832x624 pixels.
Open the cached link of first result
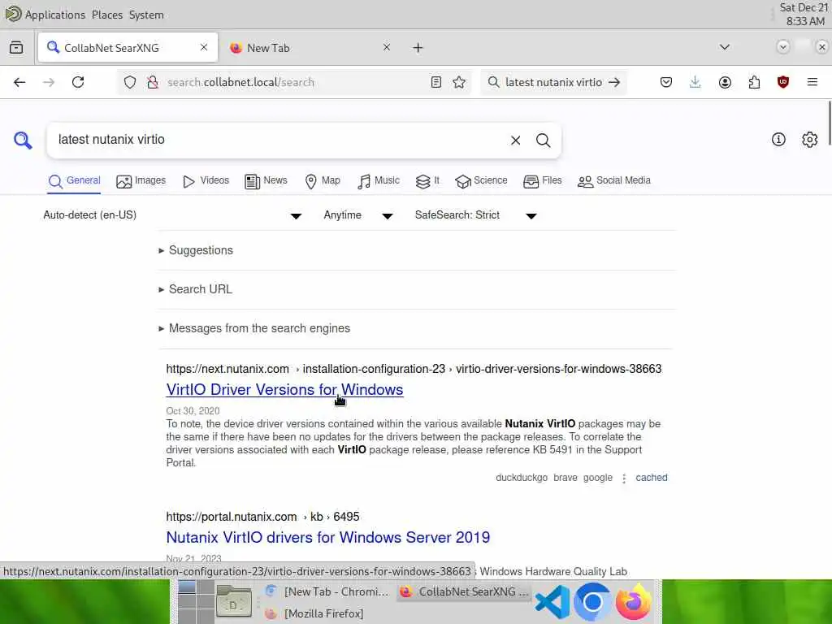652,478
